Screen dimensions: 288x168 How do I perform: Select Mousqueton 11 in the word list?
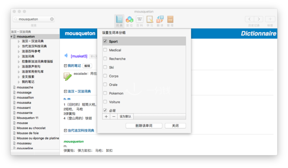click(27, 118)
